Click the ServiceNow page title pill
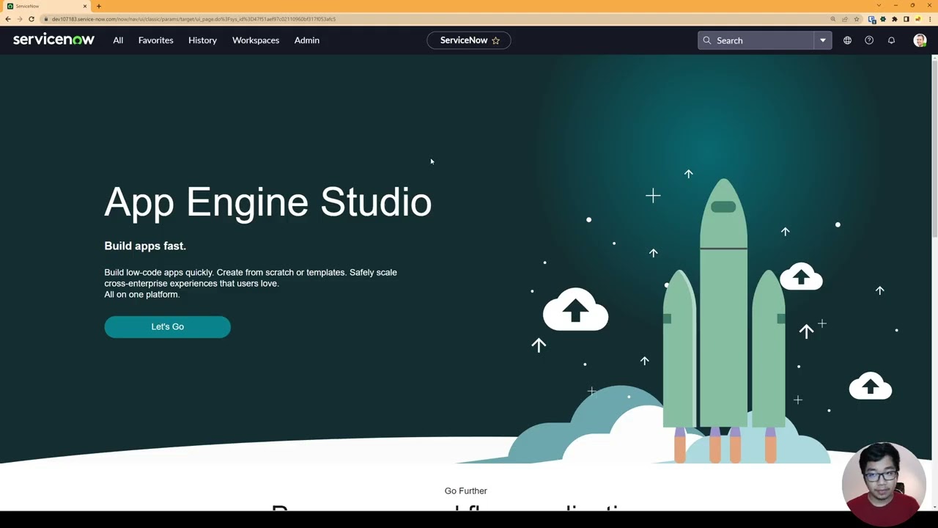Screen dimensions: 938x528 [x=469, y=40]
